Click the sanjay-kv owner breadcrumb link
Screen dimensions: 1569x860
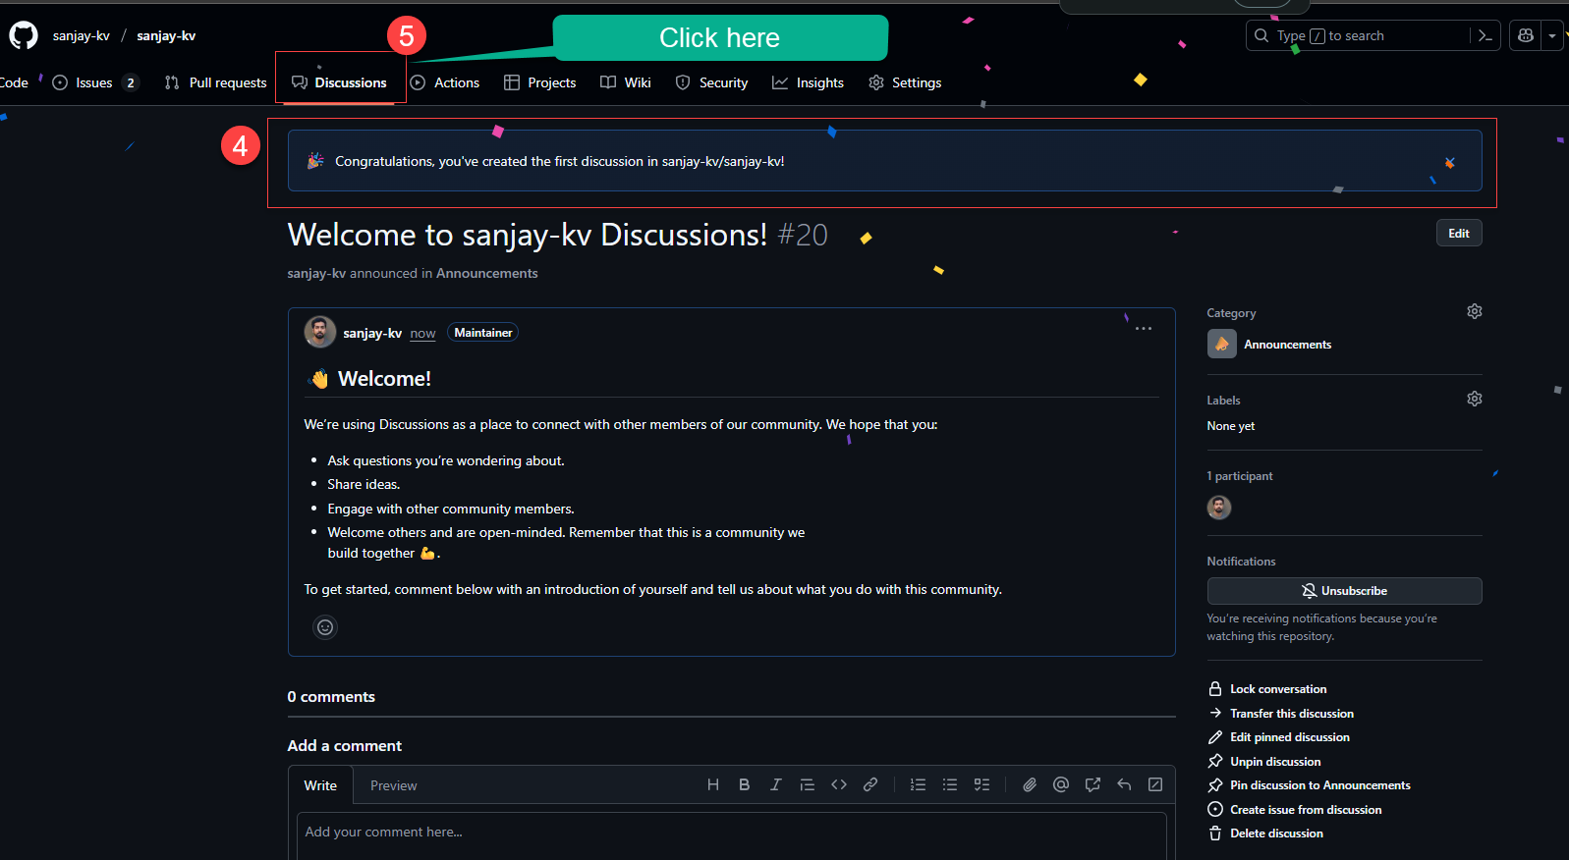(x=82, y=35)
